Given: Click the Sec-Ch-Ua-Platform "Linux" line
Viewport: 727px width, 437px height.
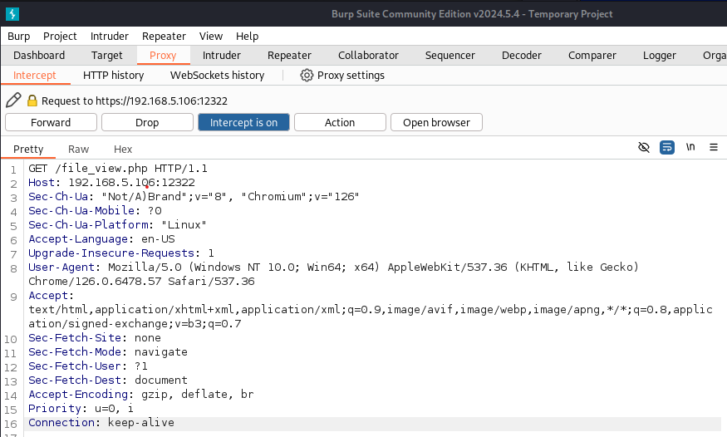Looking at the screenshot, I should (x=117, y=225).
